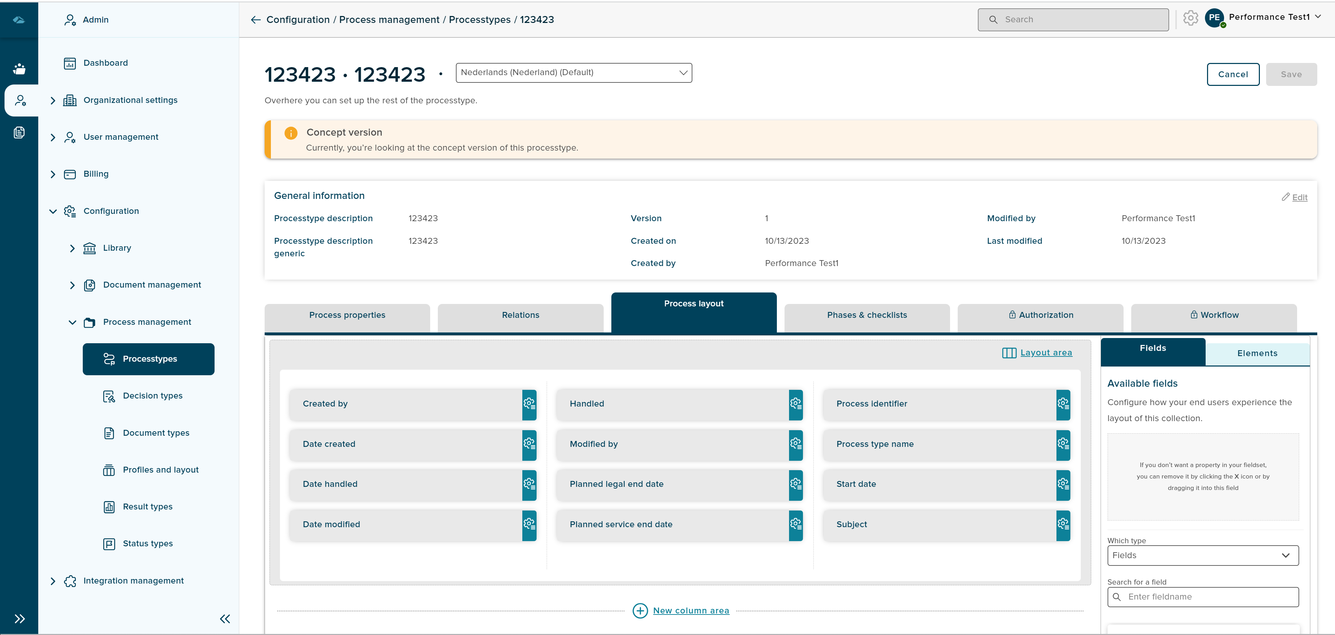Open the language dropdown Nederlands (Default)

(x=573, y=73)
